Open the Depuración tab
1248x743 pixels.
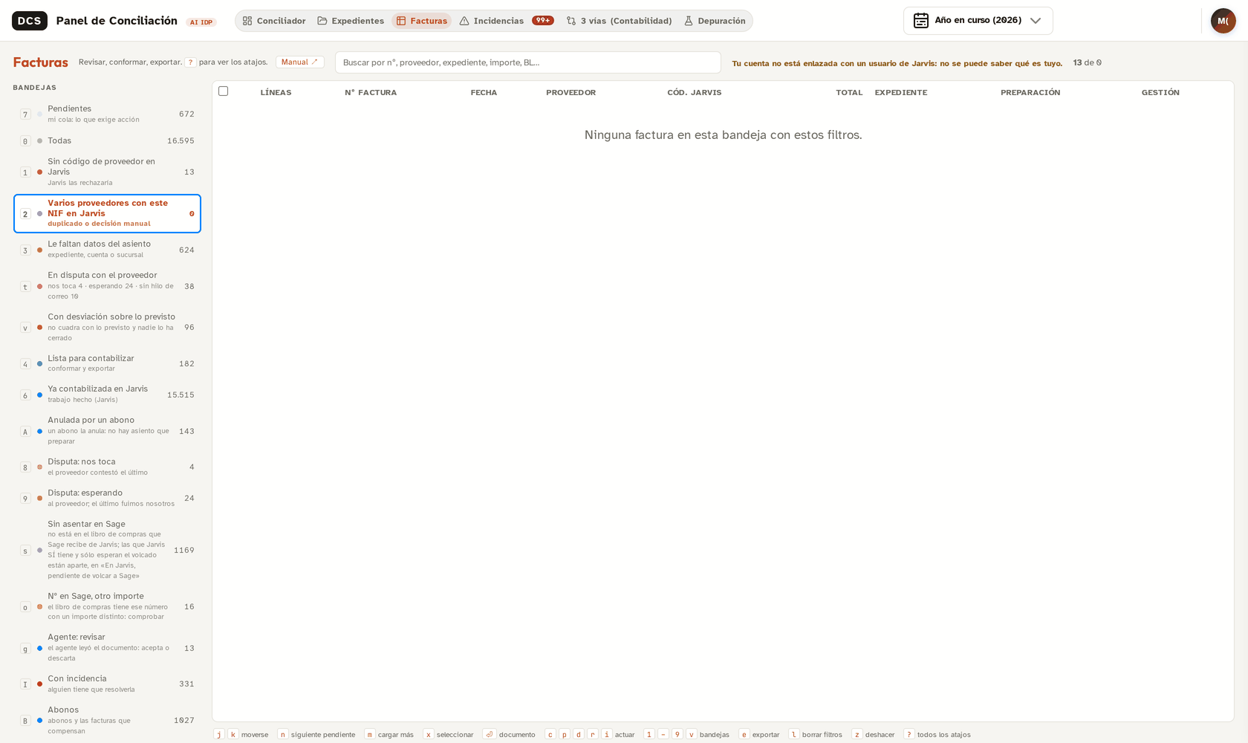[715, 21]
